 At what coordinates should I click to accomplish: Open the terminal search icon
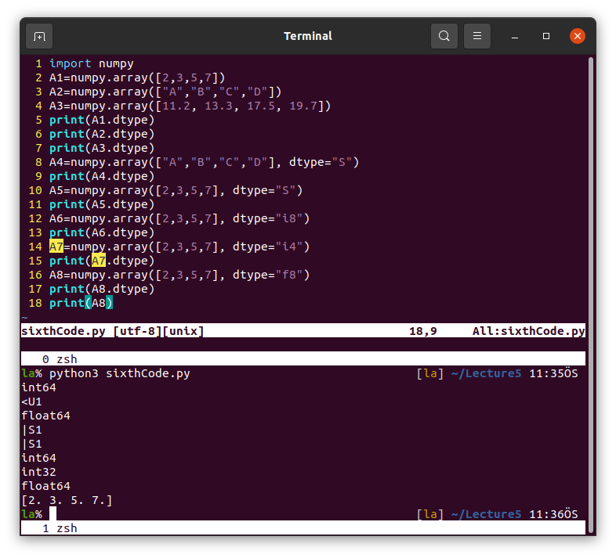444,36
